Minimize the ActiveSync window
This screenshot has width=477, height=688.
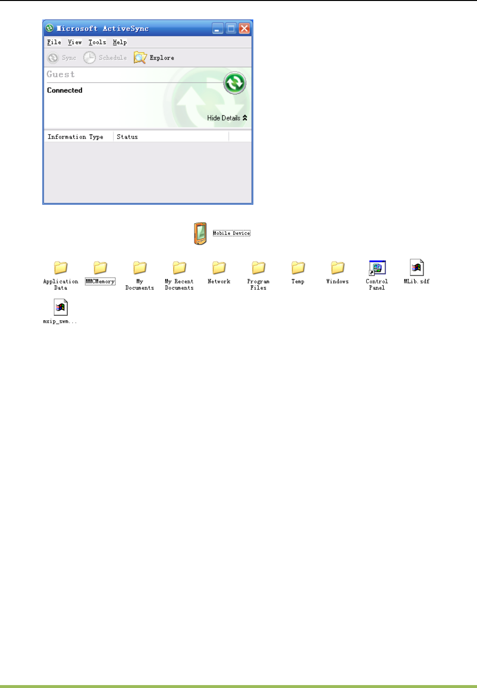[x=218, y=29]
